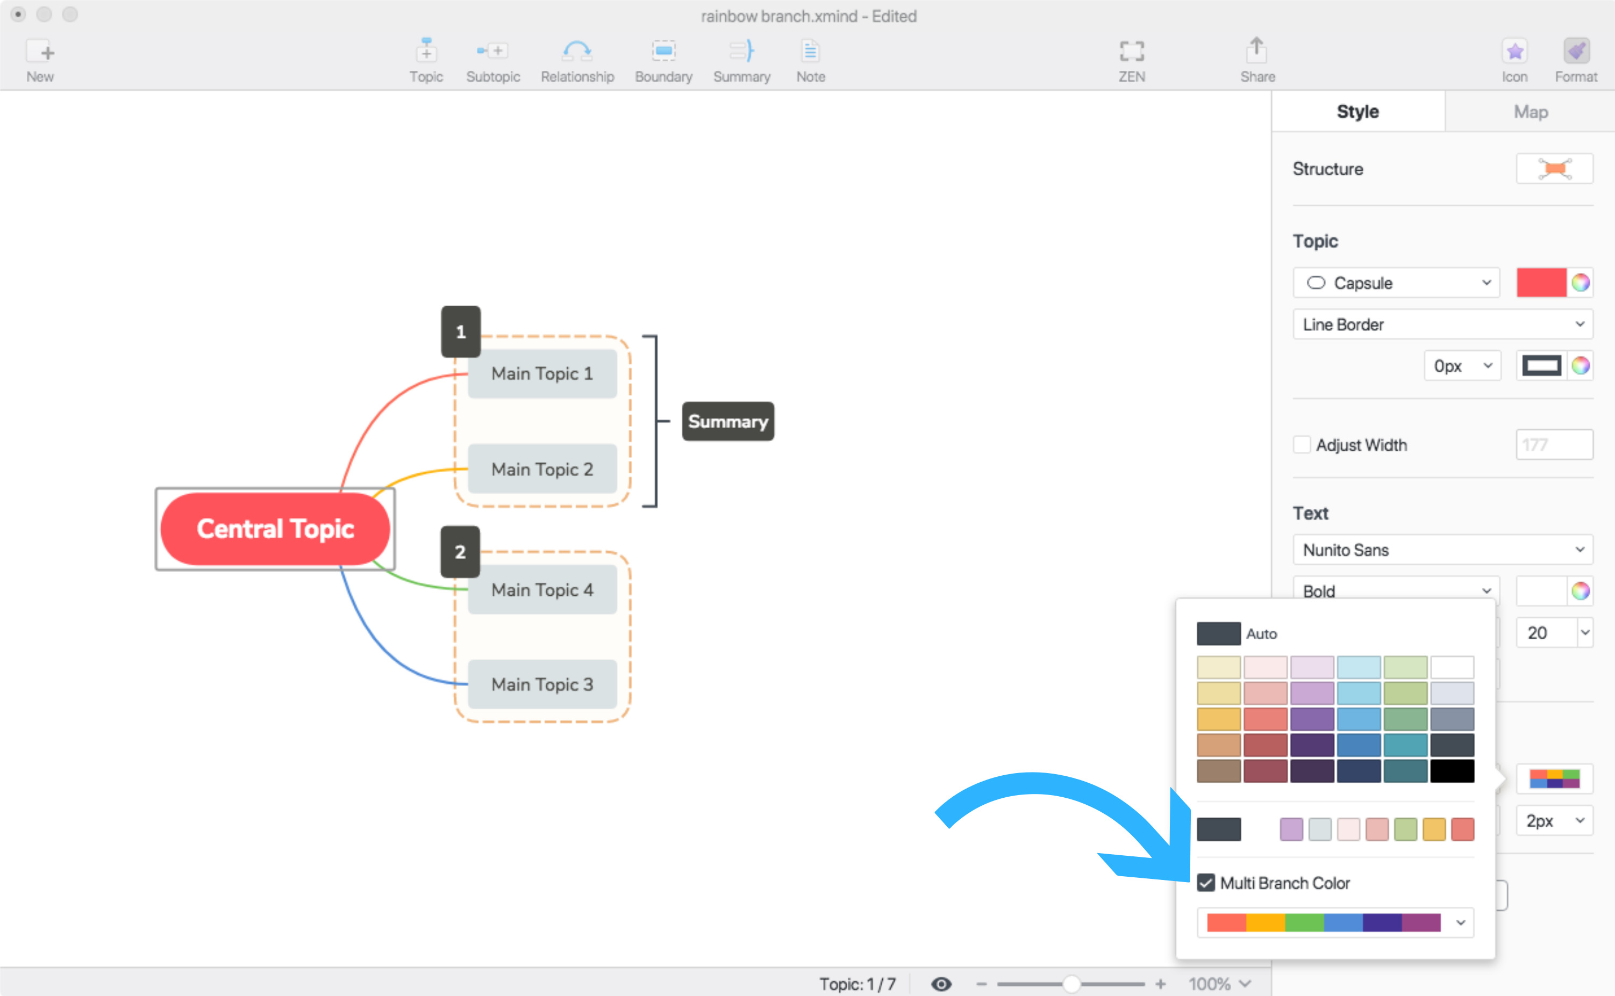Open the Structure layout picker
This screenshot has width=1615, height=996.
coord(1554,169)
